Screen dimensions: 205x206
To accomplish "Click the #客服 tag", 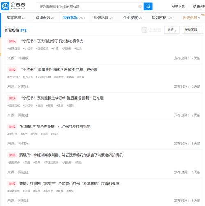I will pyautogui.click(x=50, y=105).
